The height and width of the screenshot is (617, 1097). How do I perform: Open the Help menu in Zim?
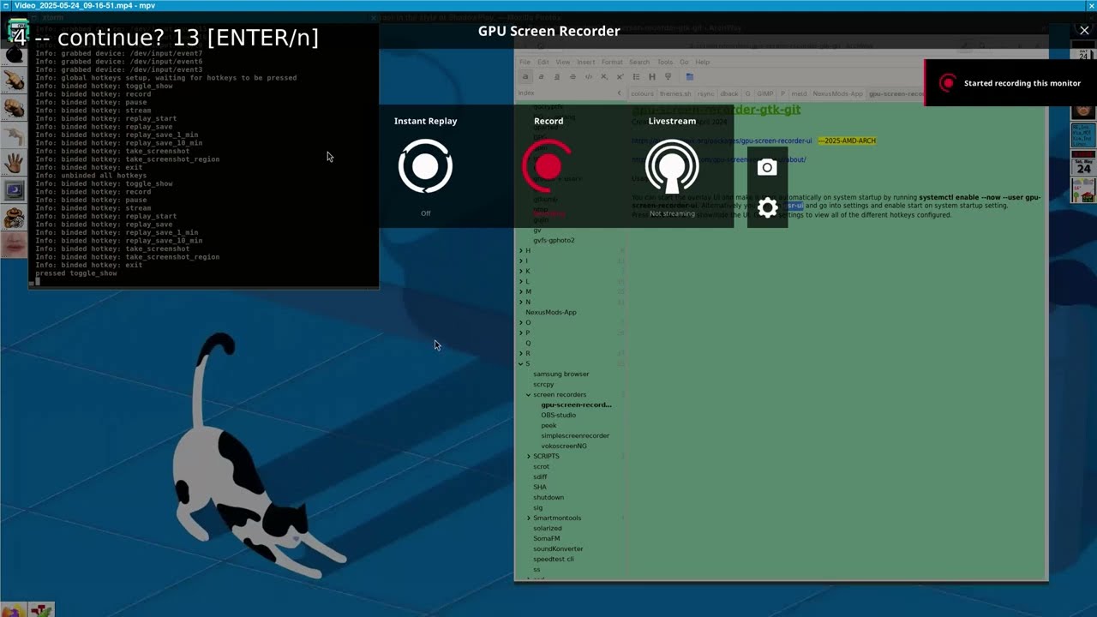click(703, 62)
